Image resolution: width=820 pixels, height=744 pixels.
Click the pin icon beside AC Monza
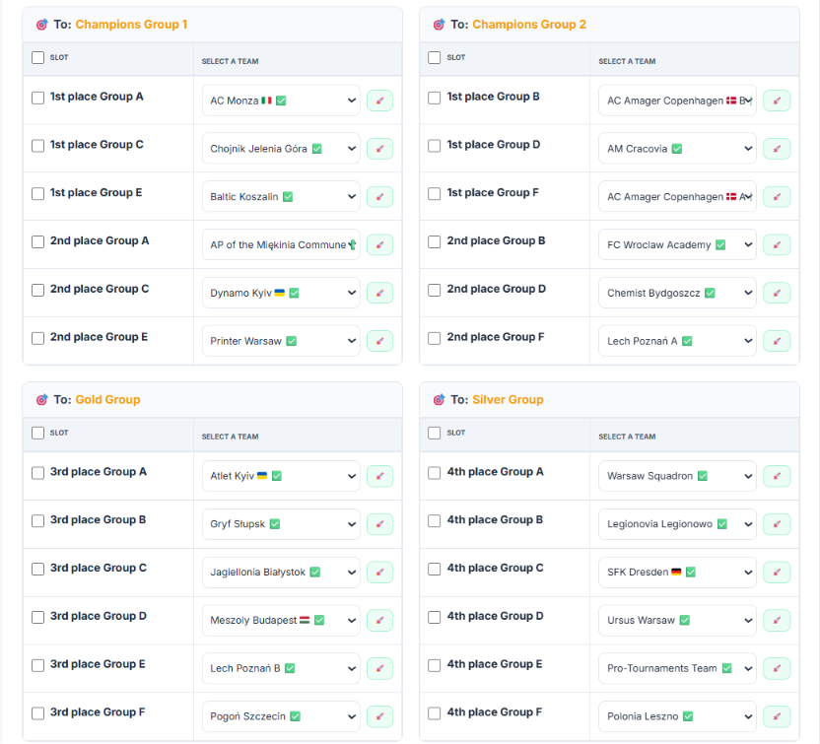[379, 101]
